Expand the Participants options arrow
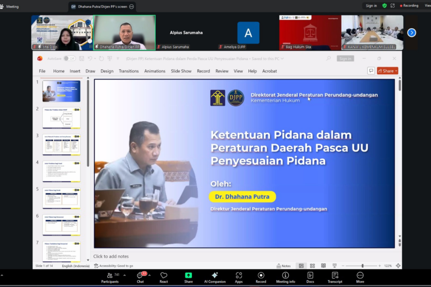The width and height of the screenshot is (431, 287). pos(125,275)
